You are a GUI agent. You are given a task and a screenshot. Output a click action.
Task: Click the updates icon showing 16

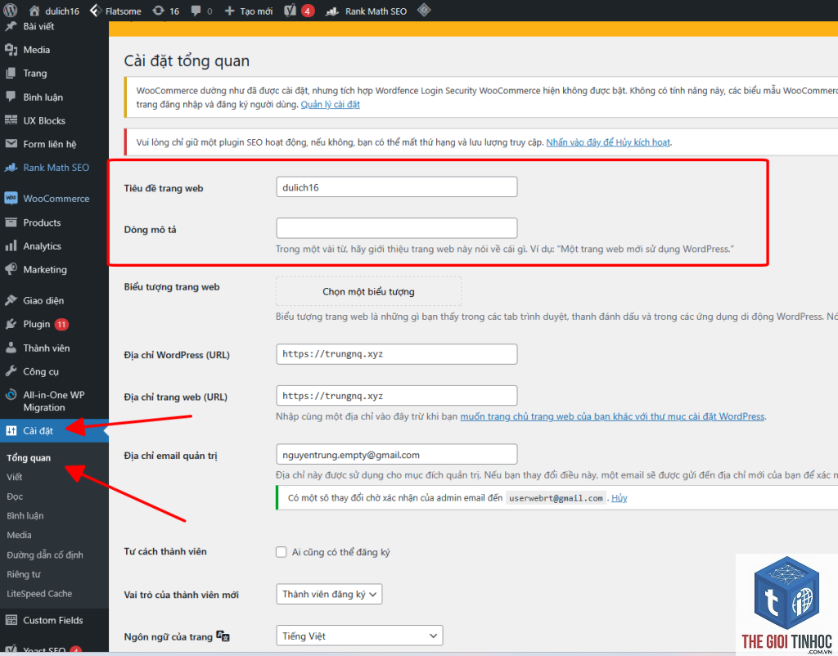[x=158, y=11]
